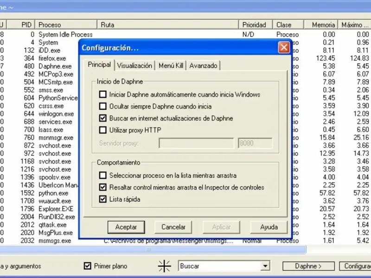Click the 57.82 memory value in python.exe row
This screenshot has width=371, height=278.
tap(327, 193)
